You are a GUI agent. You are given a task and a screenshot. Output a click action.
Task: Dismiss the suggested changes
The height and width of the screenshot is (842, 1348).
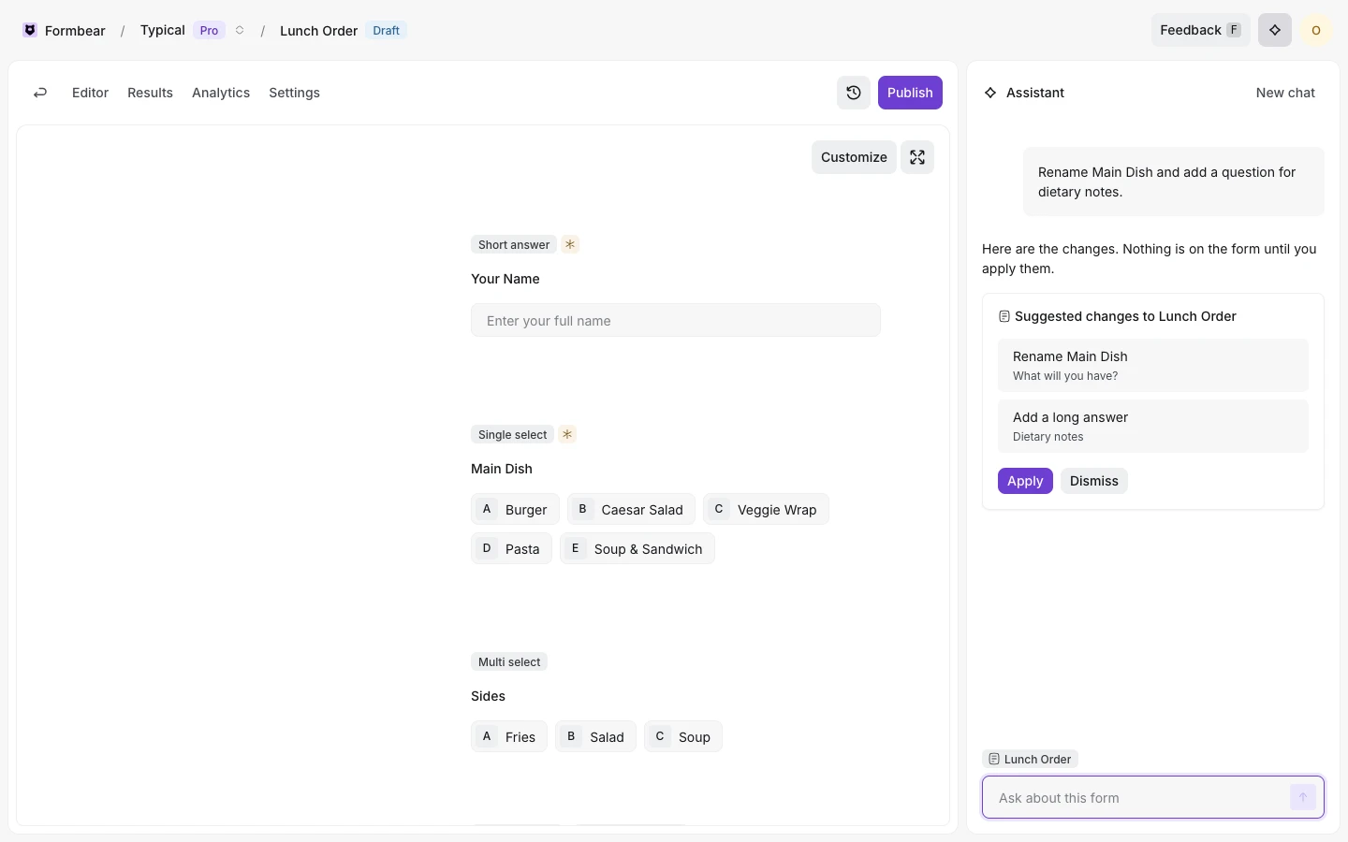tap(1093, 481)
